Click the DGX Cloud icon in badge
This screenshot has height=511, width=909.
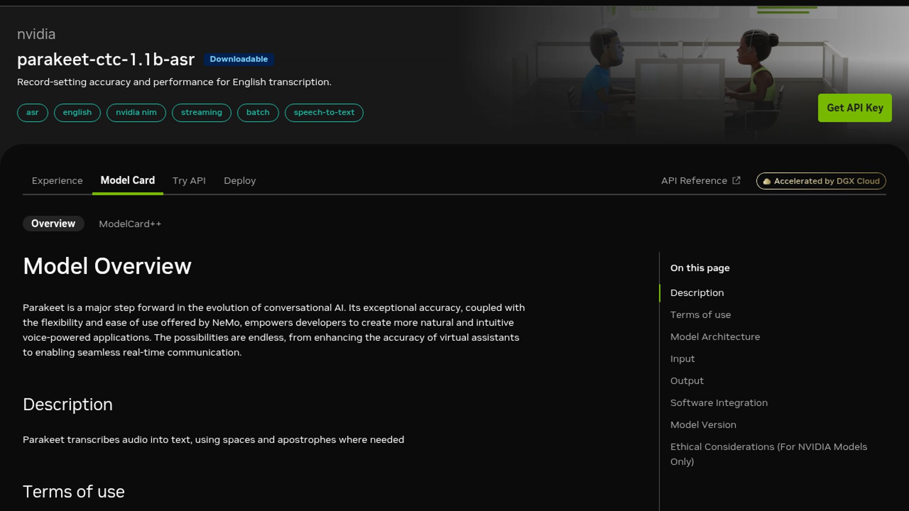pos(766,181)
